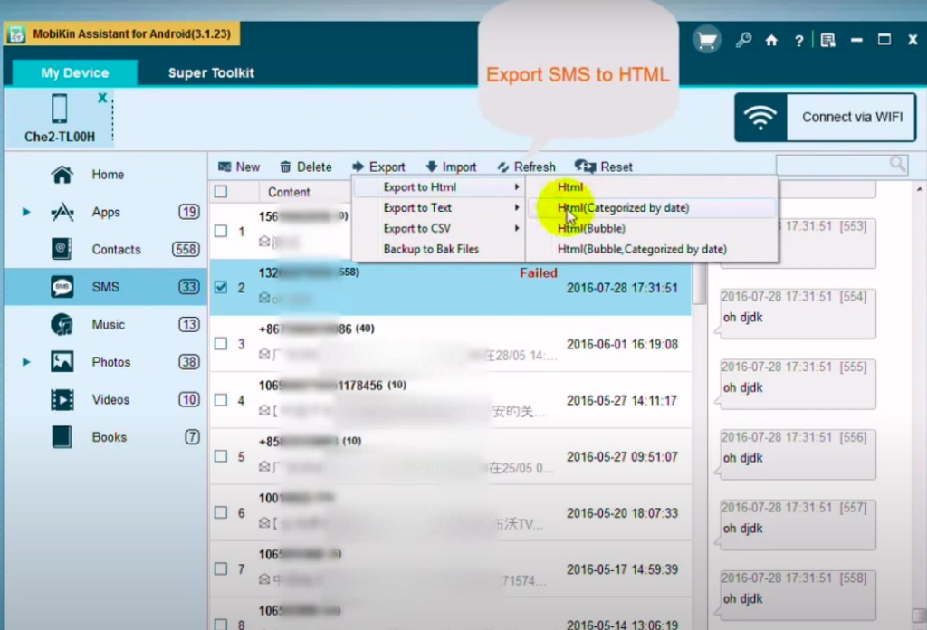The width and height of the screenshot is (927, 630).
Task: Select SMS in the sidebar
Action: click(x=106, y=287)
